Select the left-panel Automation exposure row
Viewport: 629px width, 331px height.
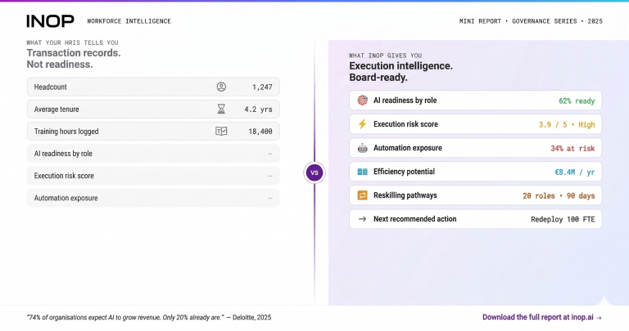[153, 198]
